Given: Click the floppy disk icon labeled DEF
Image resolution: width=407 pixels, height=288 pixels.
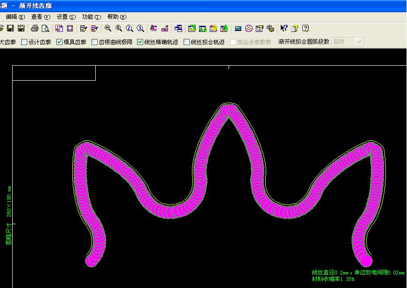Looking at the screenshot, I should point(21,28).
